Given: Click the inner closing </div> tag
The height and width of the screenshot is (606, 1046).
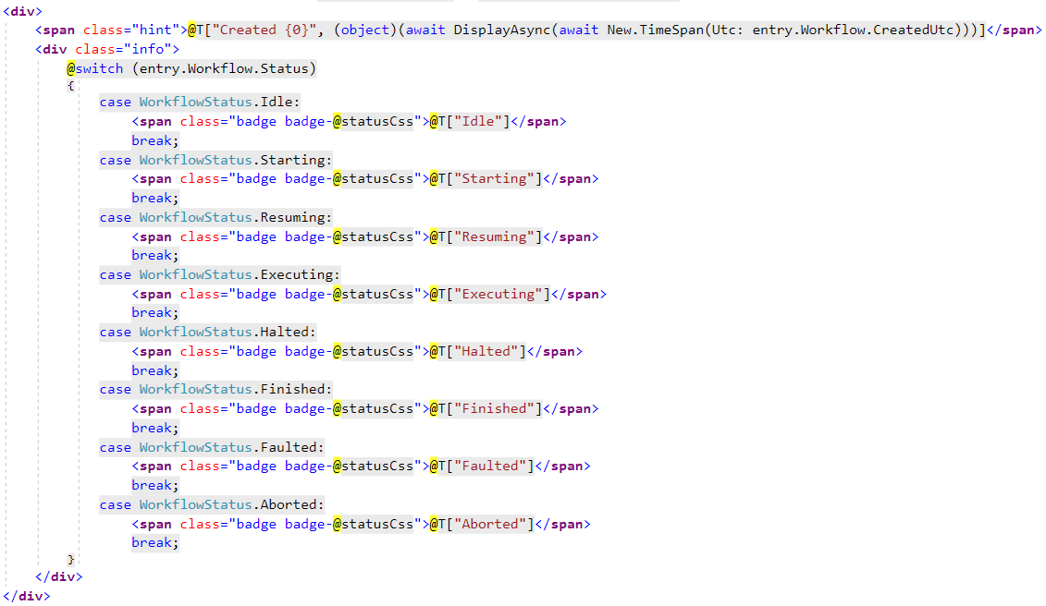Looking at the screenshot, I should click(58, 576).
